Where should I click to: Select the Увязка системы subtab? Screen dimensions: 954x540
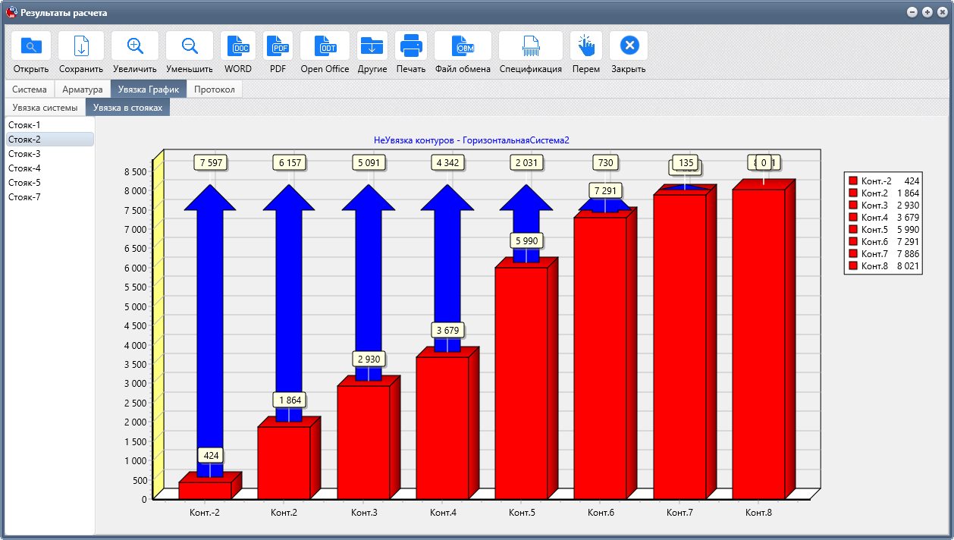point(45,108)
